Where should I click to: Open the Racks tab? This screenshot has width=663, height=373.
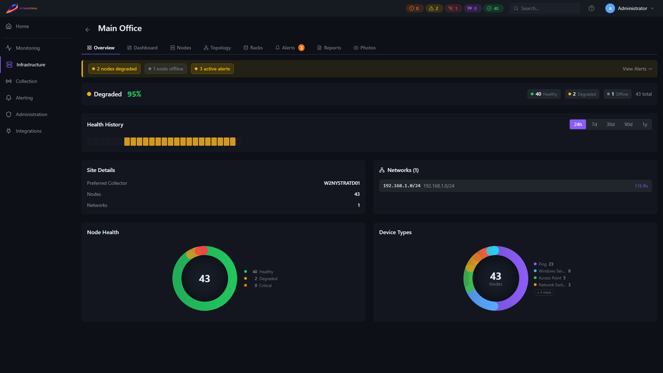click(253, 48)
